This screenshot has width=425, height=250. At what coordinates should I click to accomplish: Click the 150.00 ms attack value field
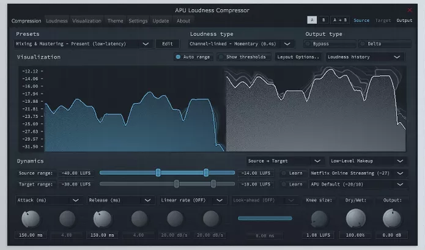coord(31,235)
